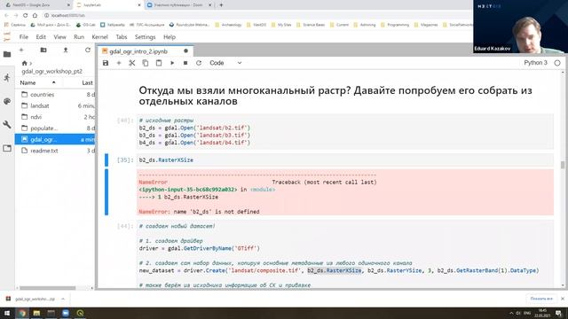Select the countries folder

pyautogui.click(x=55, y=95)
